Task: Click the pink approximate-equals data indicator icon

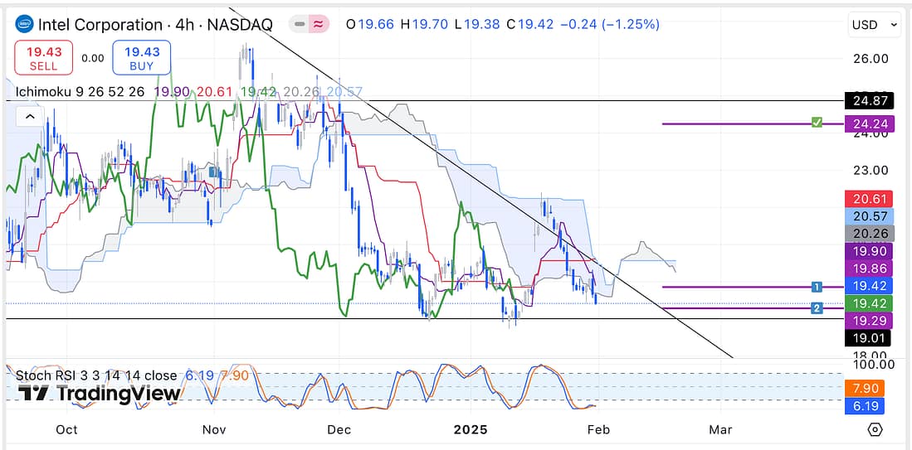Action: click(x=319, y=25)
